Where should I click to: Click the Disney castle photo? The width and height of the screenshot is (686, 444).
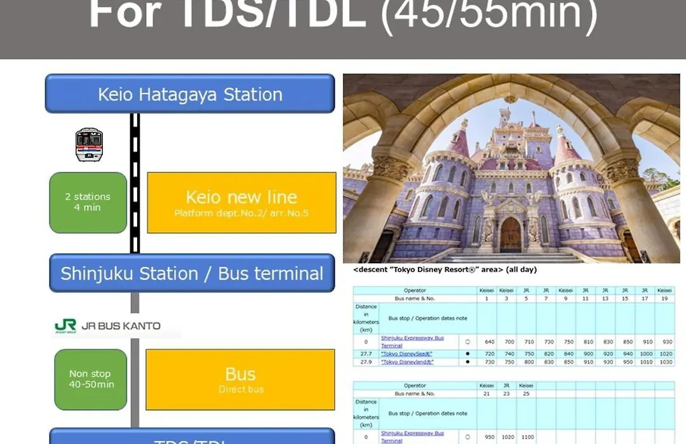pyautogui.click(x=511, y=168)
